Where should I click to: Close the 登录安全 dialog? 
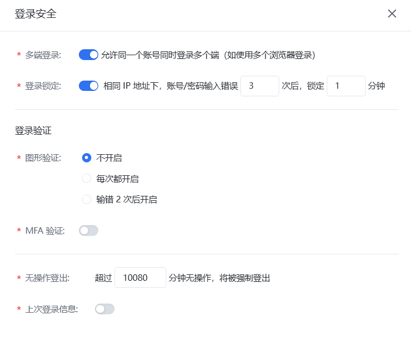(x=392, y=14)
